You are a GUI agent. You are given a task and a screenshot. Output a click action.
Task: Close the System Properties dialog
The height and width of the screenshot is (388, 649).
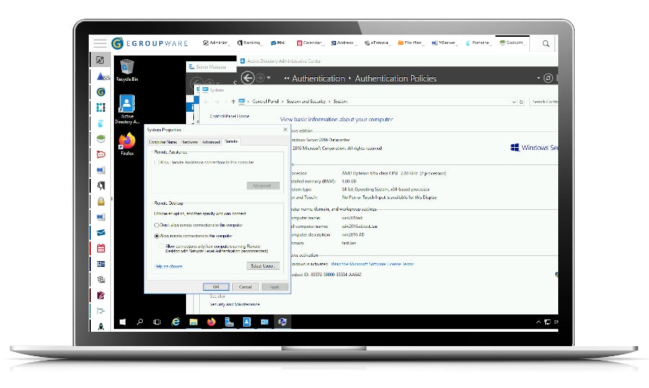coord(285,130)
